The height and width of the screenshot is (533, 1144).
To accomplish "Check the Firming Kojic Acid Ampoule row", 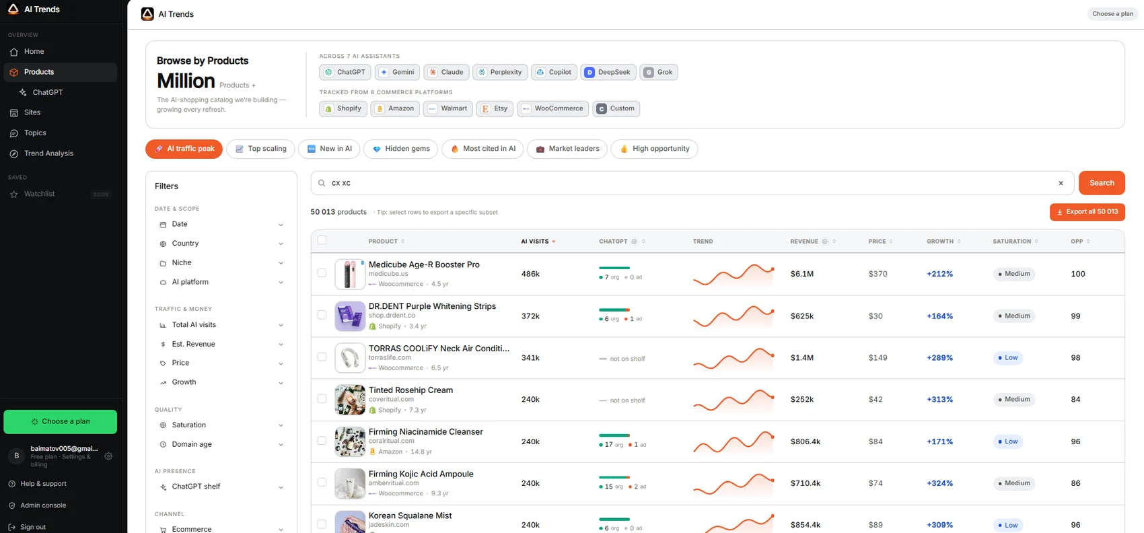I will (x=322, y=483).
